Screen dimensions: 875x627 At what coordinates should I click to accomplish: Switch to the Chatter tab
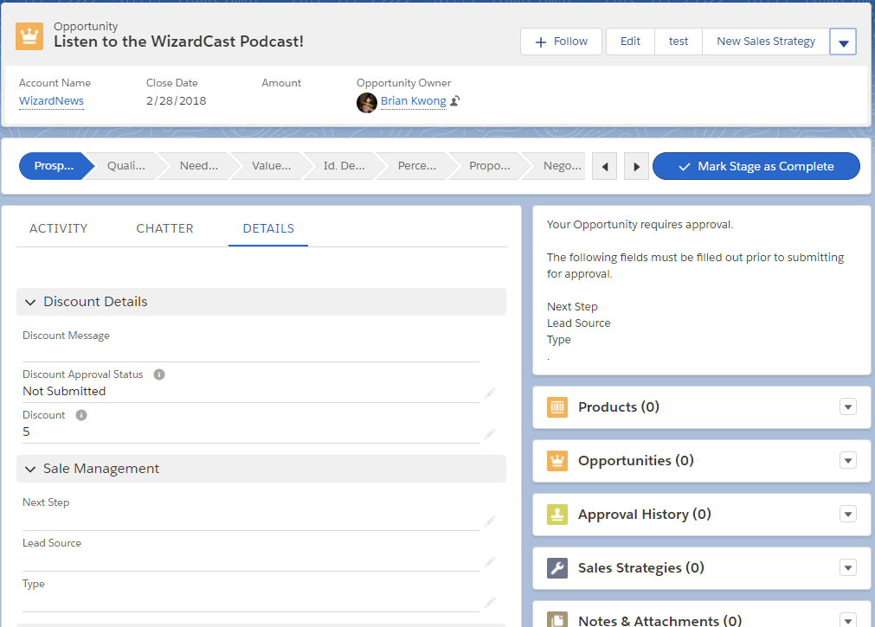(x=164, y=228)
